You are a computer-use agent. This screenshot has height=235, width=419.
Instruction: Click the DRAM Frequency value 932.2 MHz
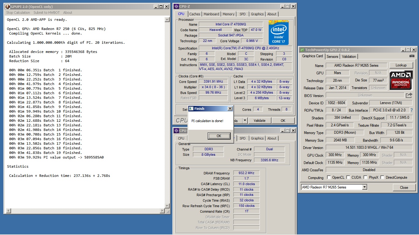click(246, 173)
